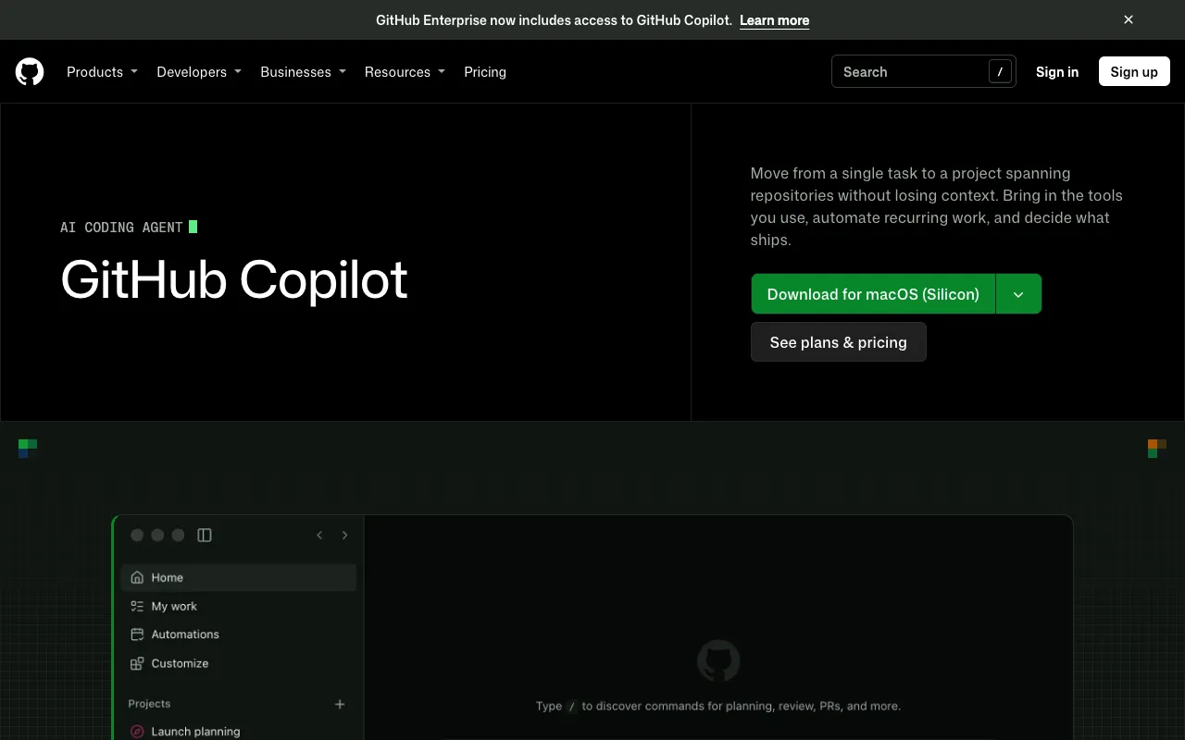1185x740 pixels.
Task: Click the GitHub mark in the preview pane
Action: click(718, 661)
